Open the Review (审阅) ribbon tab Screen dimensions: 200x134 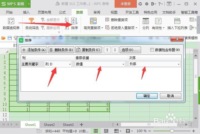(97, 12)
